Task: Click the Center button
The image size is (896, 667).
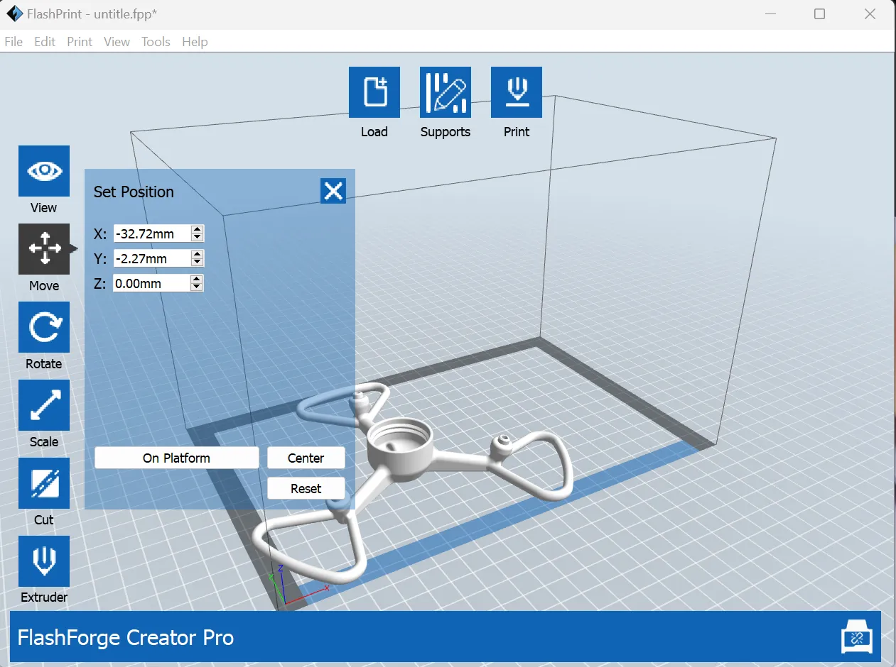Action: (306, 458)
